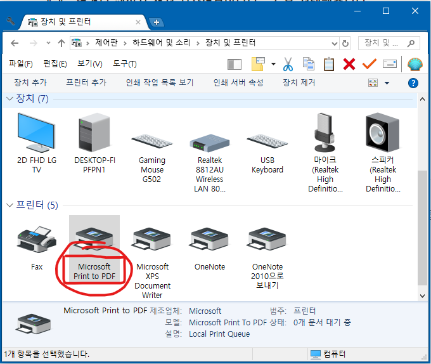Click the 0개 문서 대기 중 status text
Image resolution: width=431 pixels, height=364 pixels.
pos(322,322)
